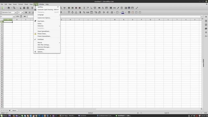The width and height of the screenshot is (208, 117).
Task: Toggle Italic formatting icon
Action: tap(30, 12)
